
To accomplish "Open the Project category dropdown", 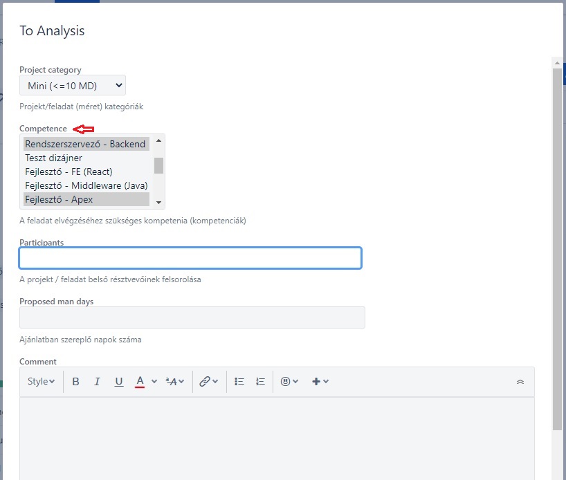I will click(x=72, y=85).
